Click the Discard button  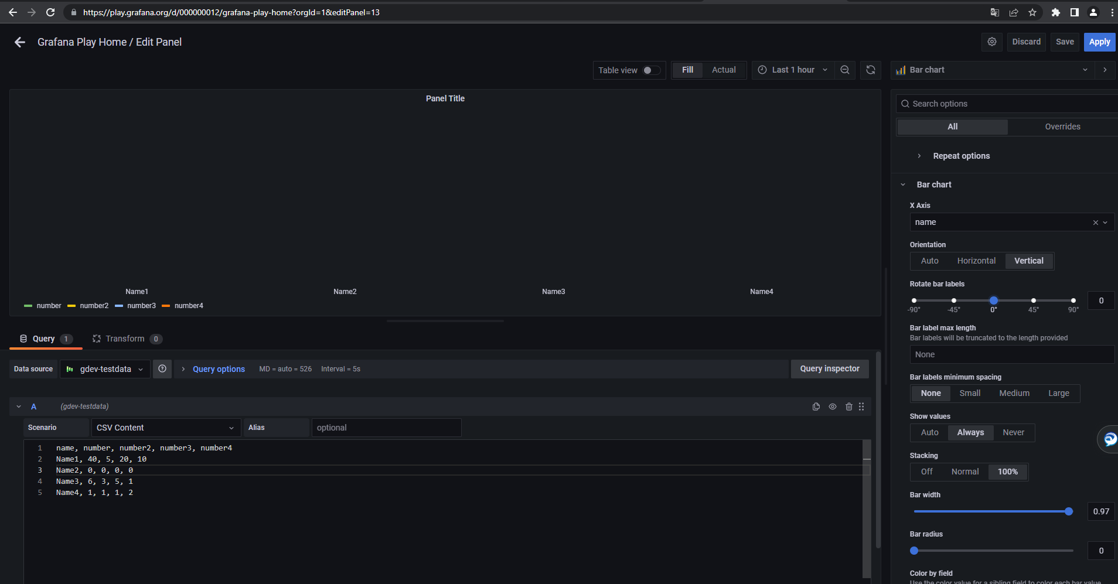point(1027,42)
